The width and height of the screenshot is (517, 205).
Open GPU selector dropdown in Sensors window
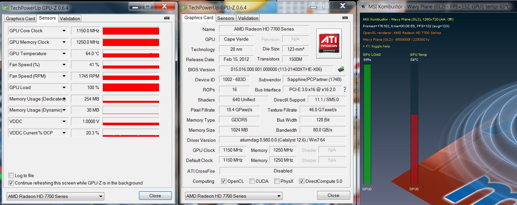click(x=56, y=196)
